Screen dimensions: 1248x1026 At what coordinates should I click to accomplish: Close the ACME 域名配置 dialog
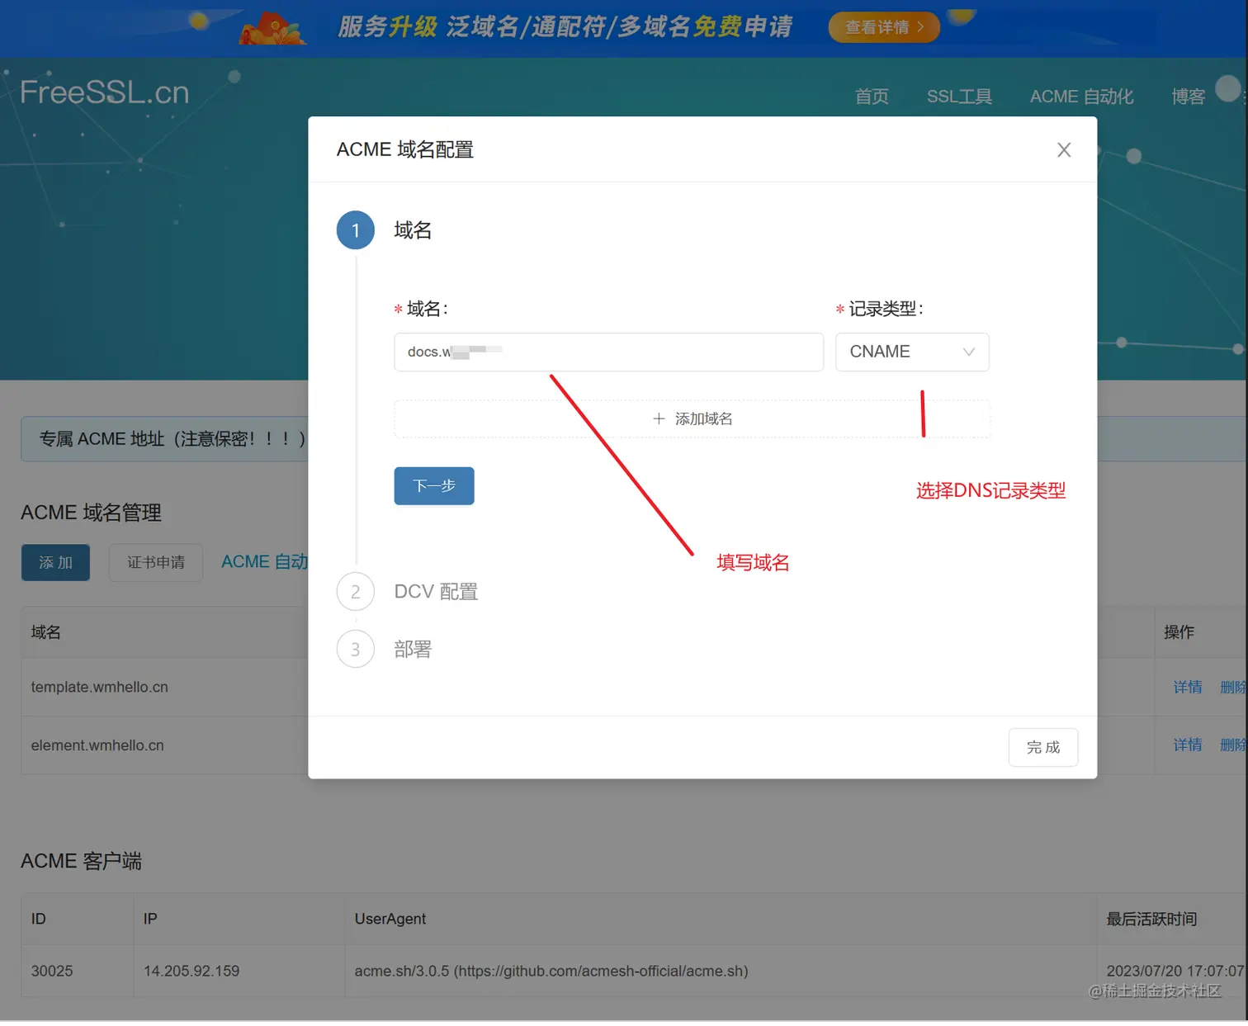point(1064,149)
